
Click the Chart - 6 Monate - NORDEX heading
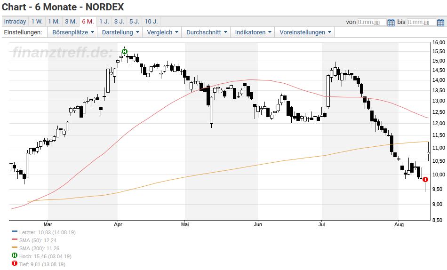click(x=63, y=7)
